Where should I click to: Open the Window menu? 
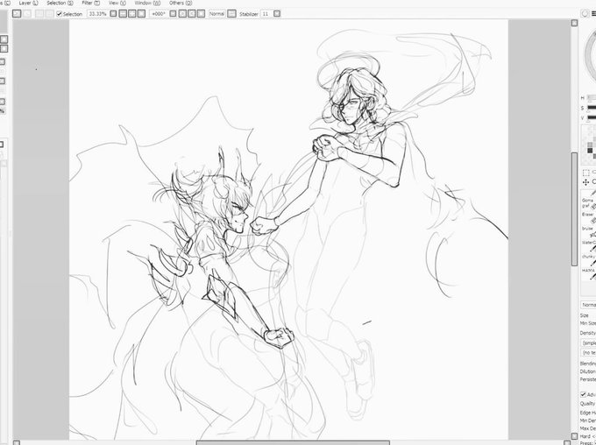coord(147,3)
